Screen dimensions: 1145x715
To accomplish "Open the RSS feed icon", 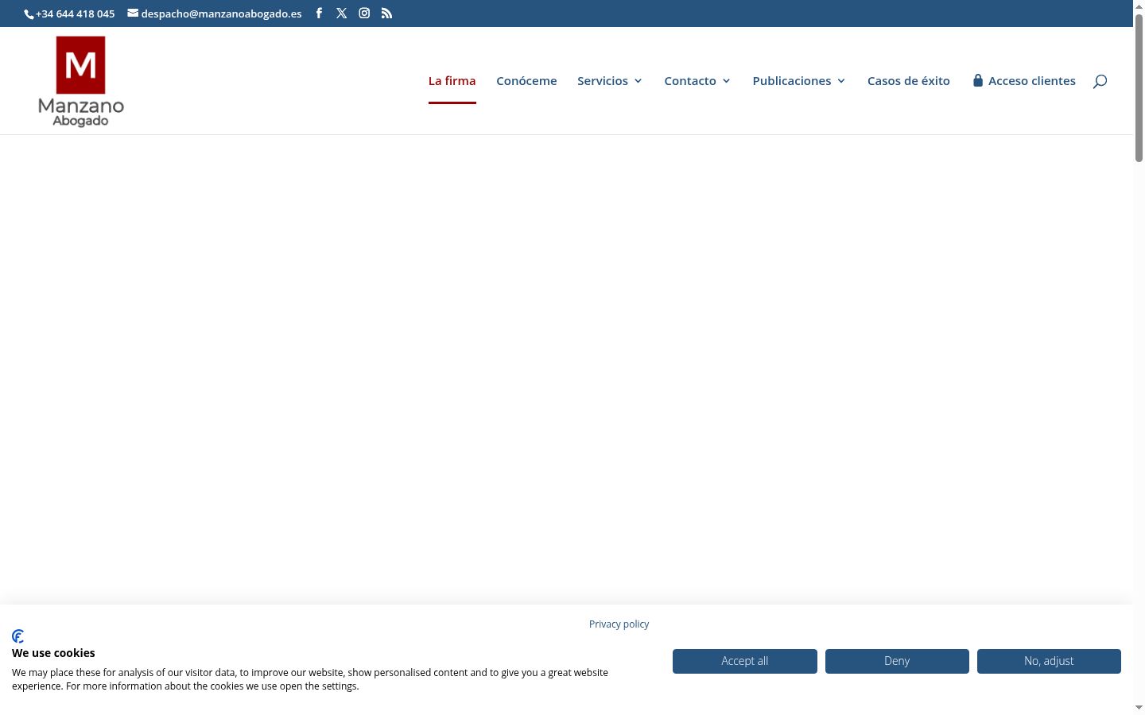I will click(386, 14).
